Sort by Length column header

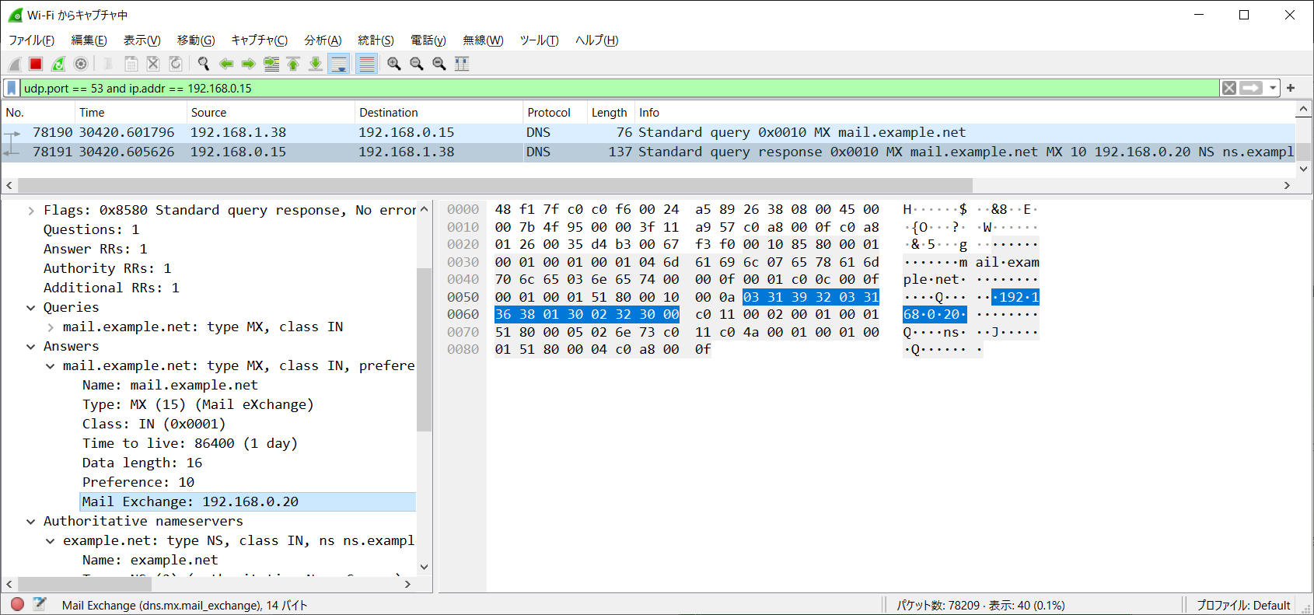610,113
